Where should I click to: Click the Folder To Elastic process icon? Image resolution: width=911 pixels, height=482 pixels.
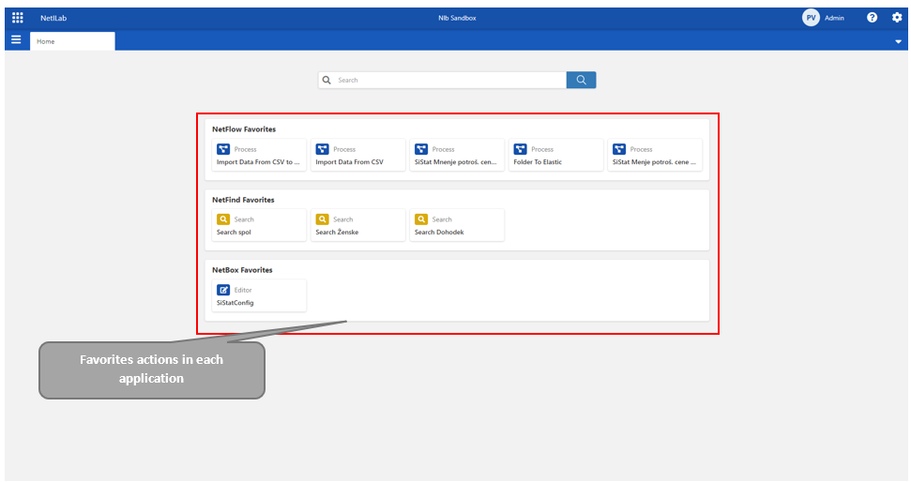tap(521, 149)
